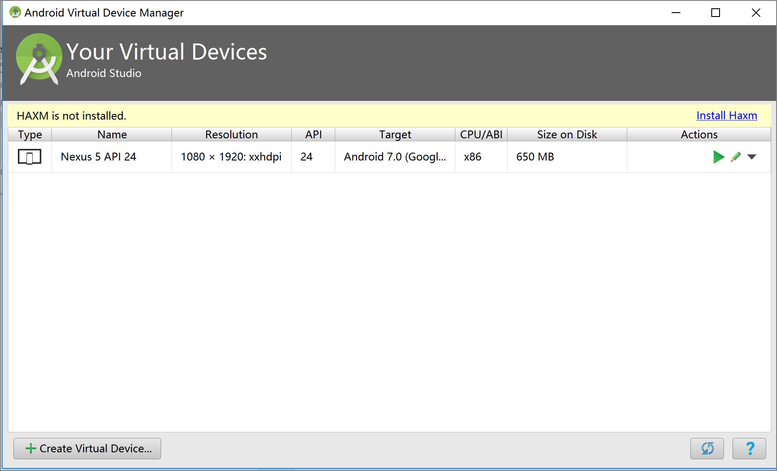This screenshot has height=471, width=777.
Task: Minimize the Android Virtual Device Manager window
Action: click(676, 13)
